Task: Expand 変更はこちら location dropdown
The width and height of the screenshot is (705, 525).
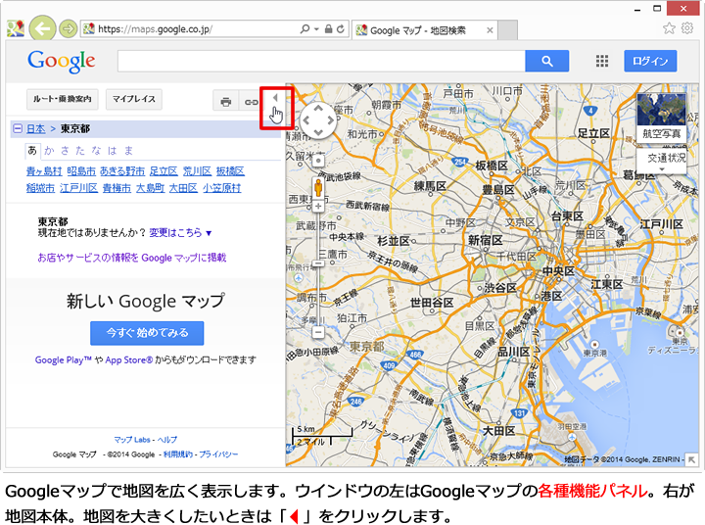Action: (x=180, y=232)
